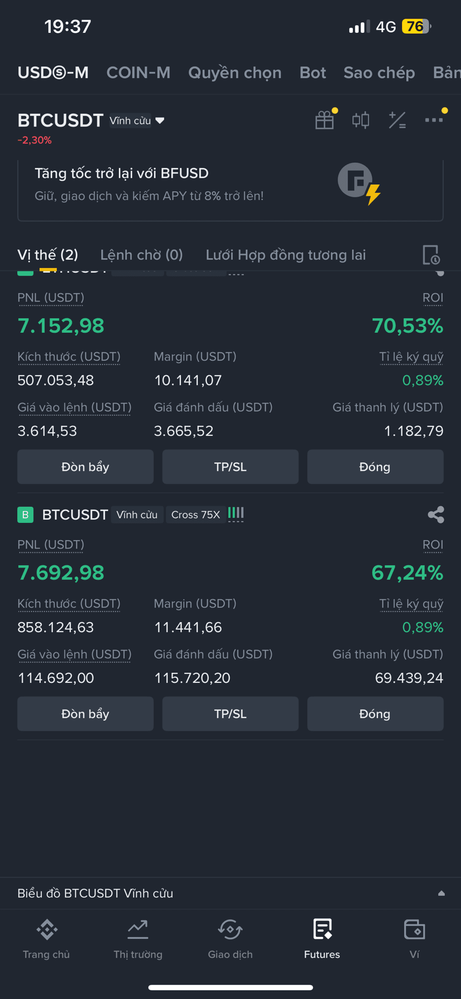Open the plus-minus calculator icon
This screenshot has width=461, height=999.
397,120
